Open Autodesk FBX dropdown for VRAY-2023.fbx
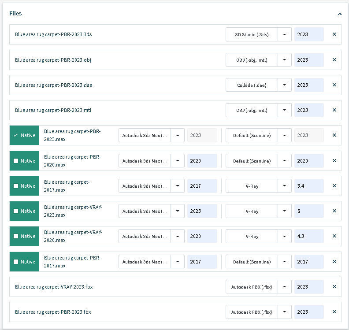The height and width of the screenshot is (330, 349). 285,287
